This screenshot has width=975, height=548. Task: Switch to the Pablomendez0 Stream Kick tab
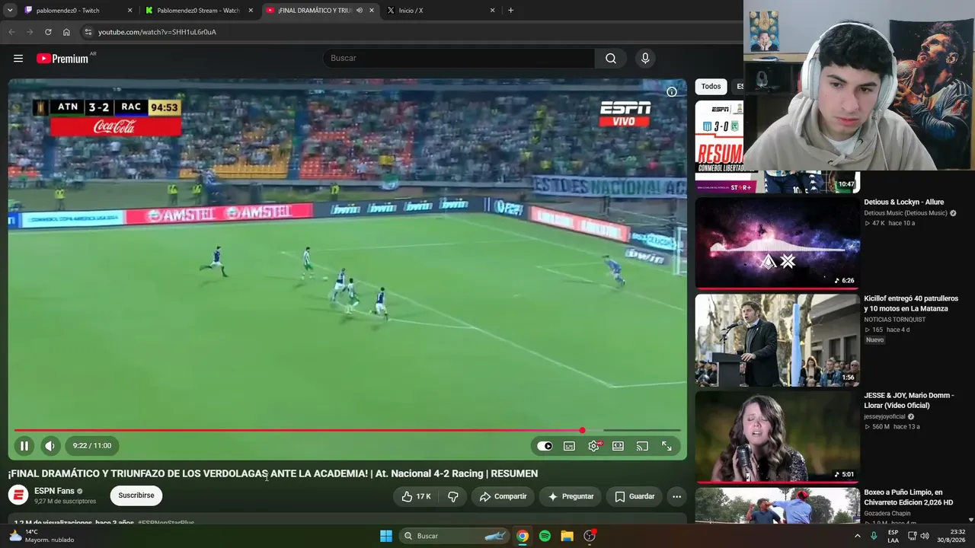point(200,11)
